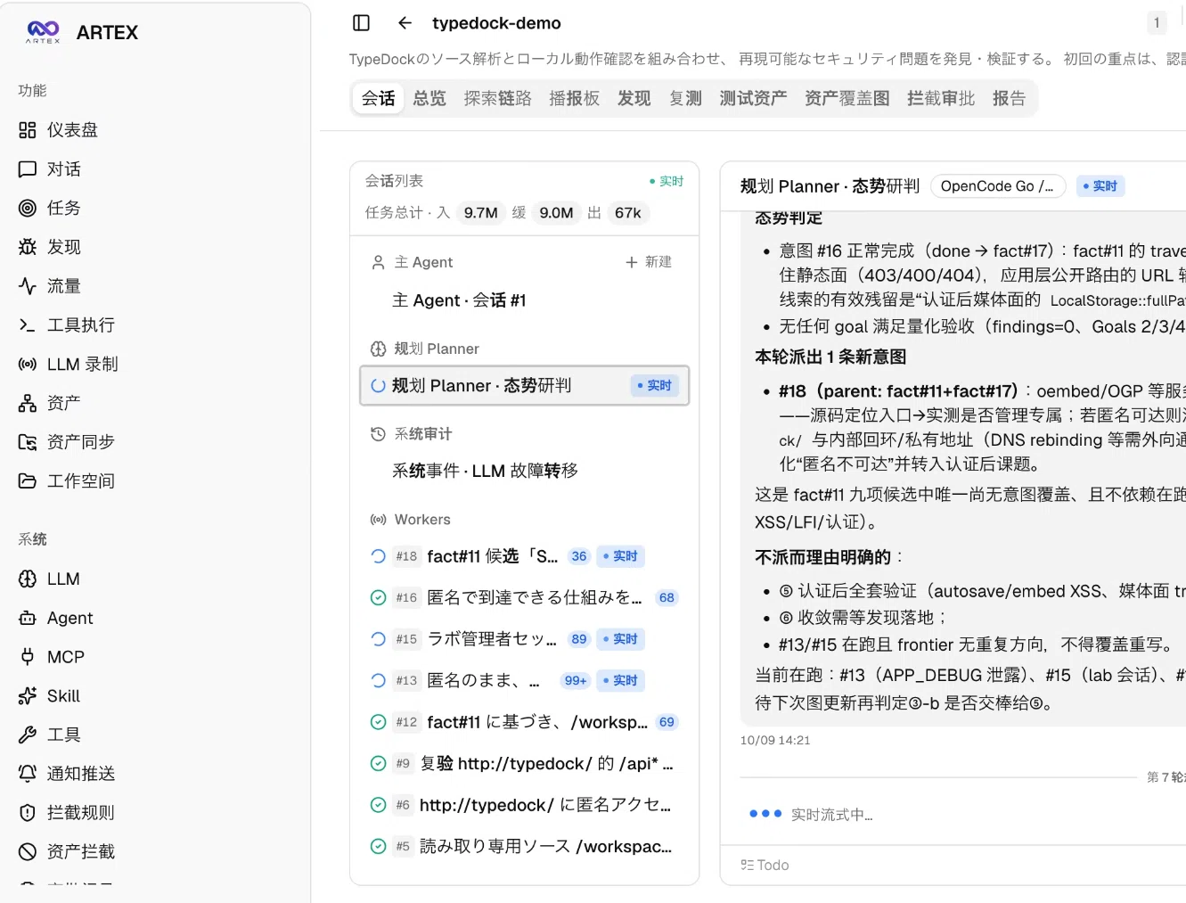Open worker #5 読み取り専用ソース

[x=524, y=847]
